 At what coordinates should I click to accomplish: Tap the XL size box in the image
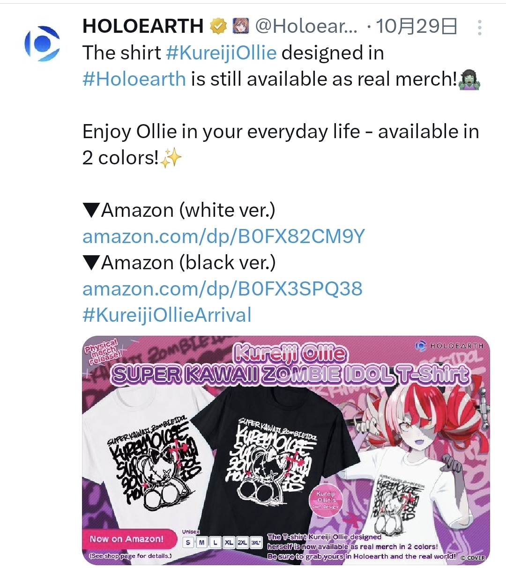pyautogui.click(x=229, y=542)
